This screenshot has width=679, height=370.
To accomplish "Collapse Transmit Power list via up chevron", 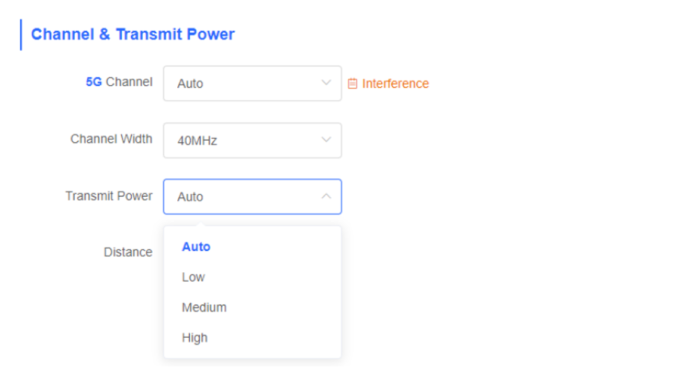I will point(326,196).
